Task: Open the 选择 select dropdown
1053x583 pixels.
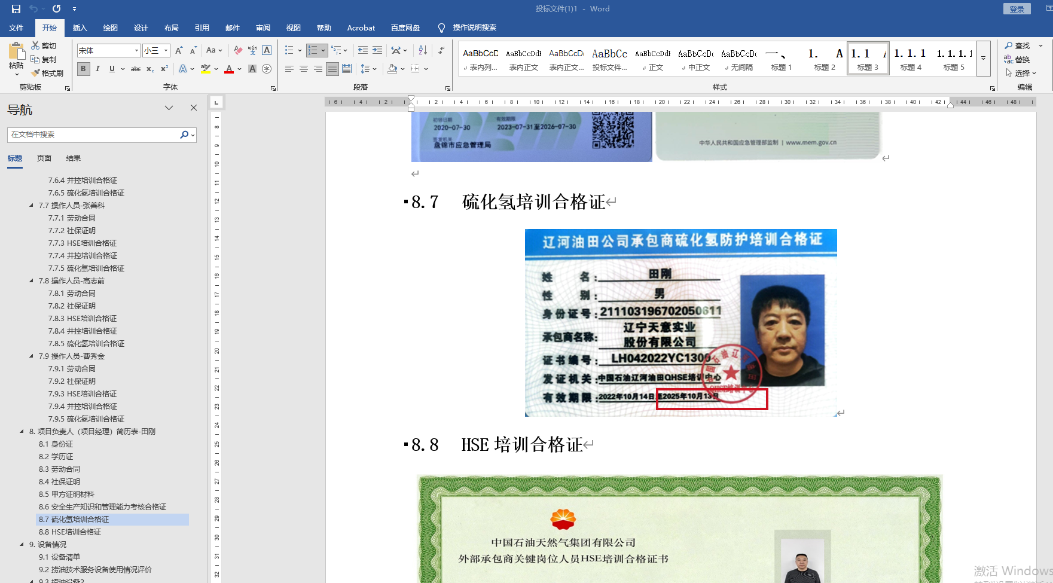Action: point(1021,74)
